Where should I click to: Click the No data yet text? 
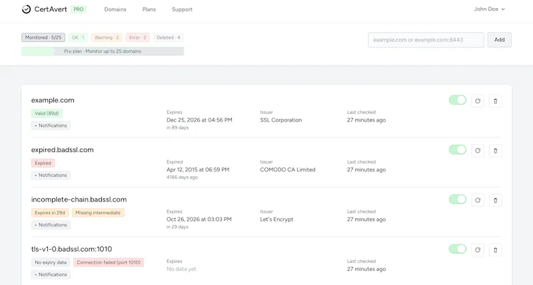coord(181,270)
